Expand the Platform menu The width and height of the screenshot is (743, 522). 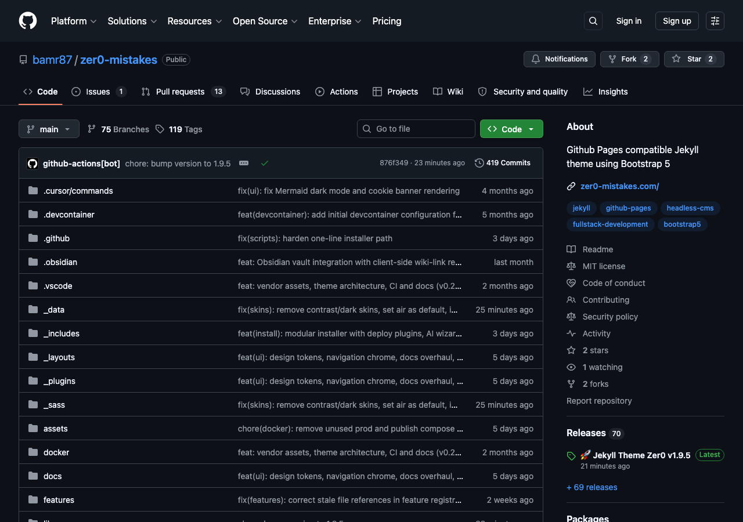click(x=74, y=21)
